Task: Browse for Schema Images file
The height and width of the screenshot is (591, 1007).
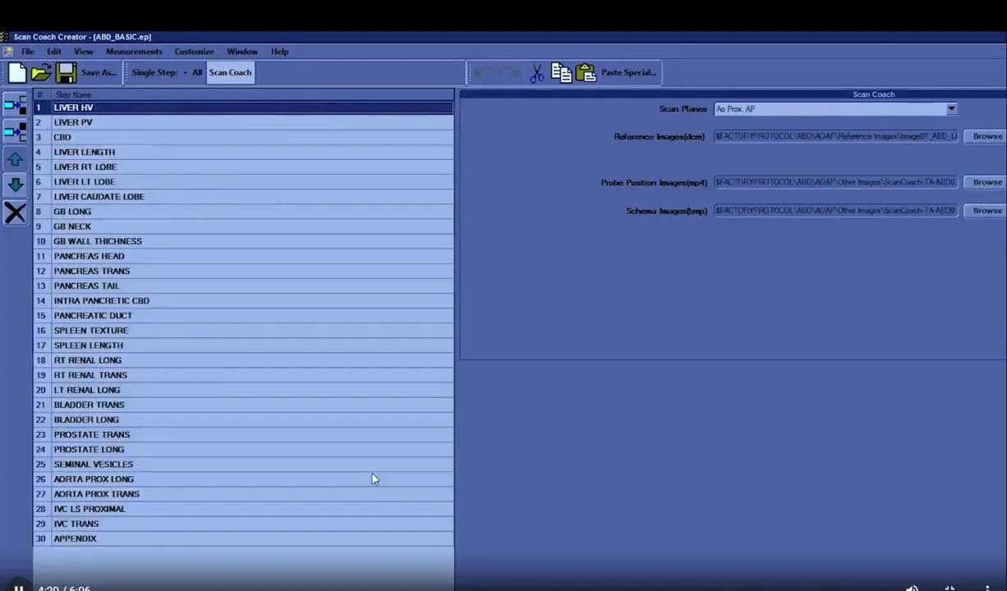Action: coord(986,211)
